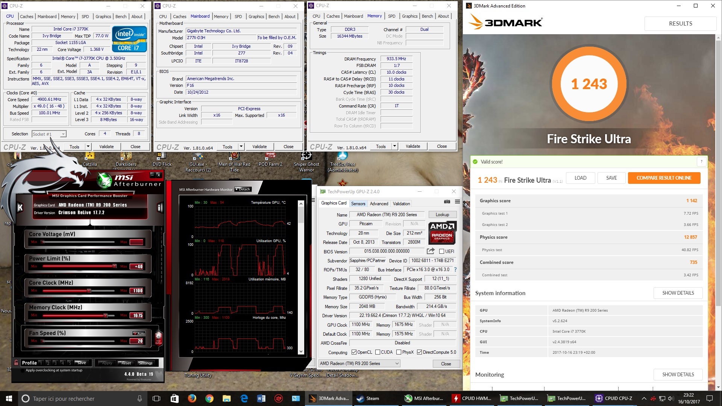The width and height of the screenshot is (722, 406).
Task: Minimize the MSI Afterburner window
Action: tap(152, 175)
